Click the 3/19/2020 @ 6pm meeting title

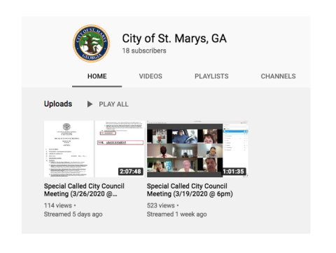pyautogui.click(x=190, y=190)
